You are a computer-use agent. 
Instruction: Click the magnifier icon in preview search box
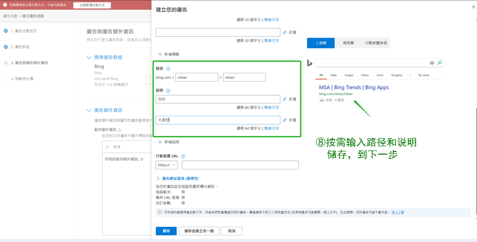click(439, 63)
